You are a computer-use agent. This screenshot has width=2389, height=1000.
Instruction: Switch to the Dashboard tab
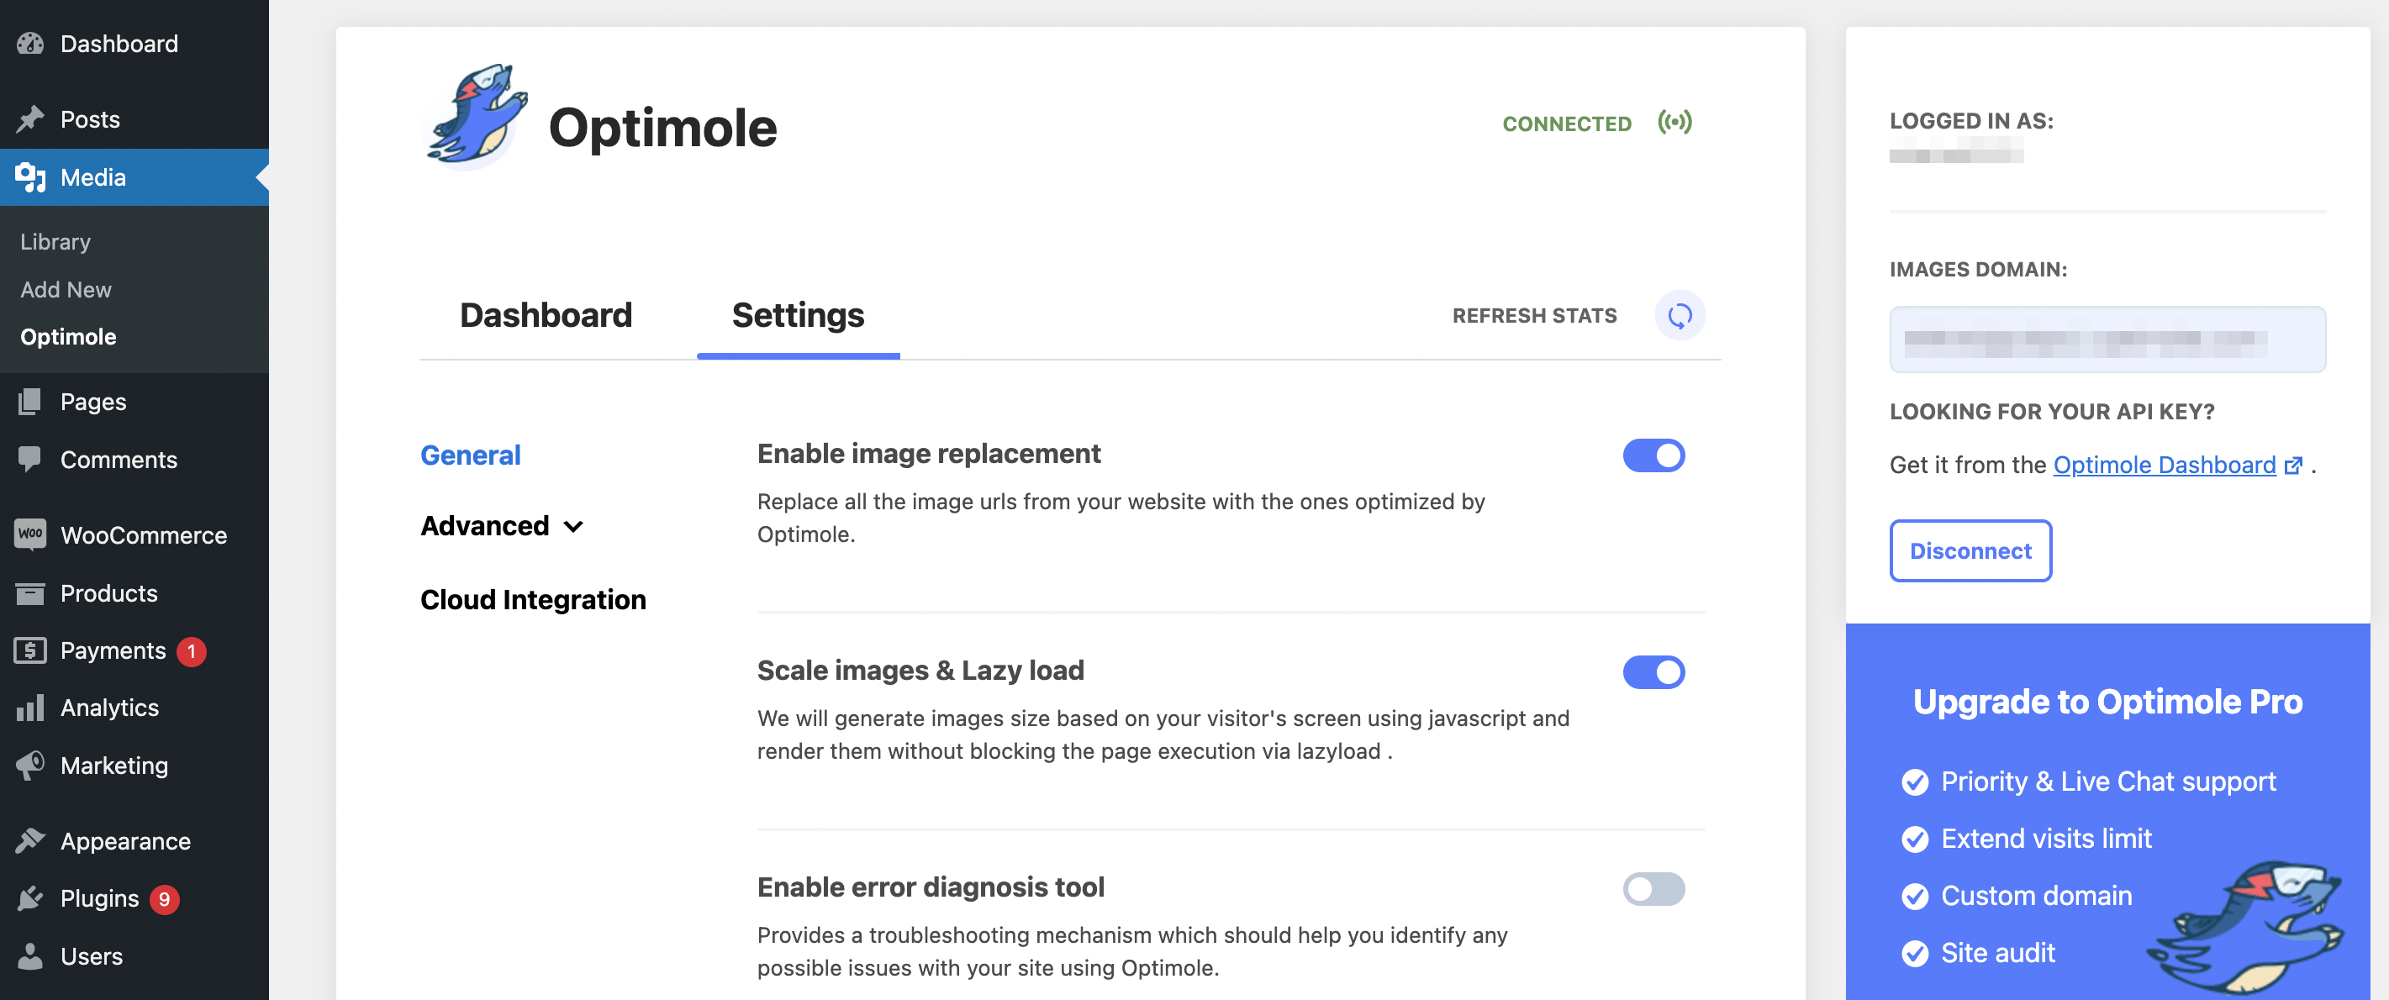coord(546,315)
